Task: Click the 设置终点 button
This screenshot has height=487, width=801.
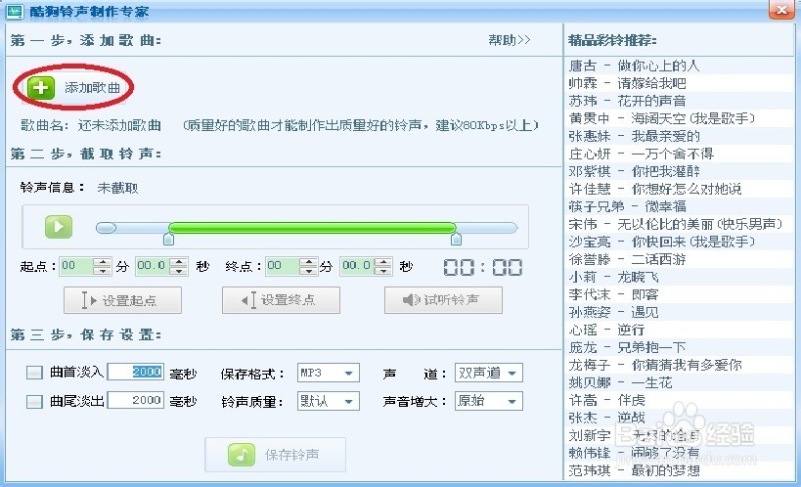Action: point(281,300)
